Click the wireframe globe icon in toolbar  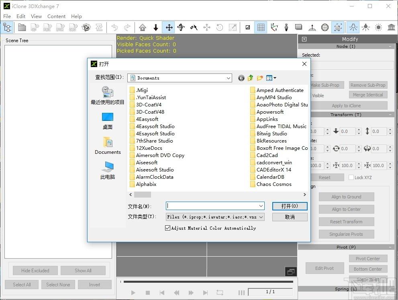pos(325,27)
